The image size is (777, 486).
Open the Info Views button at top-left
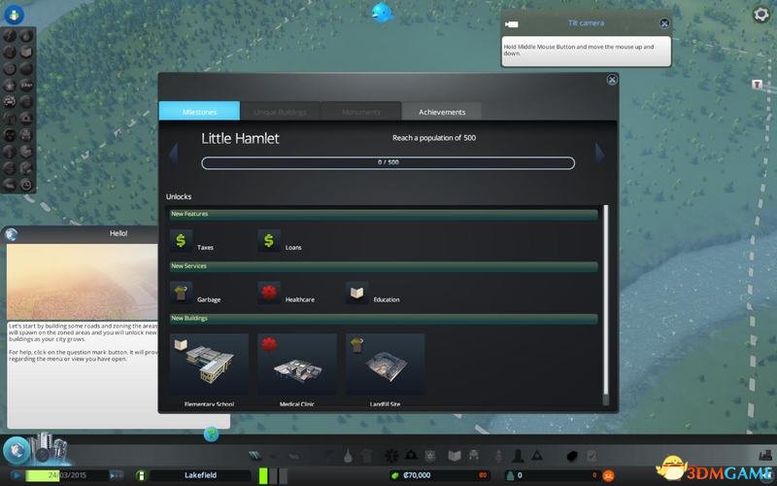click(14, 15)
